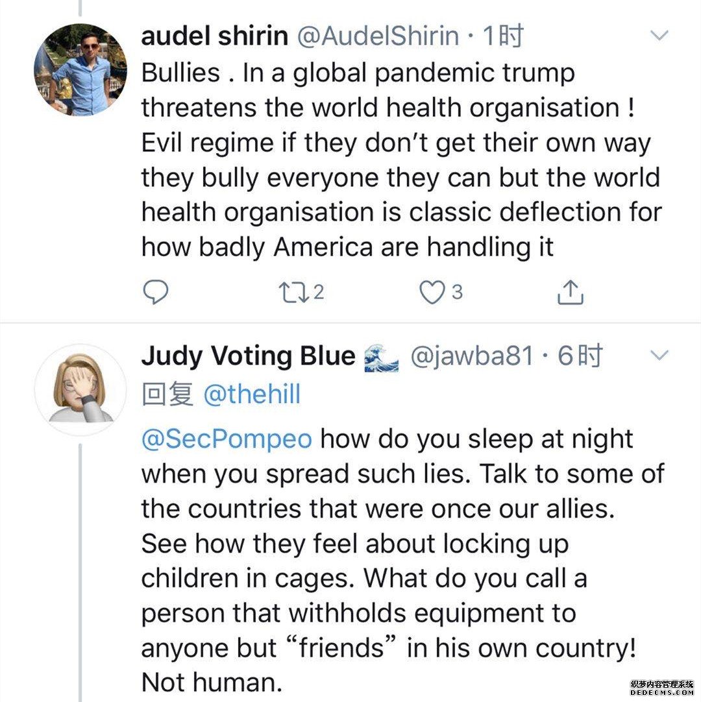Open the audel shirin display name

(x=214, y=36)
